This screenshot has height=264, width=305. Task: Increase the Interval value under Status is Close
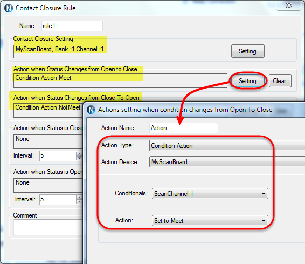(79, 154)
